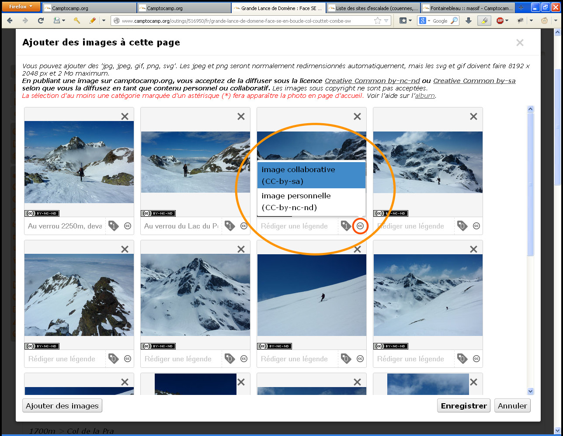Screen dimensions: 563x436
Task: Open the Liste des sites d'escalade tab
Action: (373, 8)
